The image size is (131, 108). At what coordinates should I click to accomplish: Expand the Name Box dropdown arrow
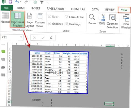21,37
